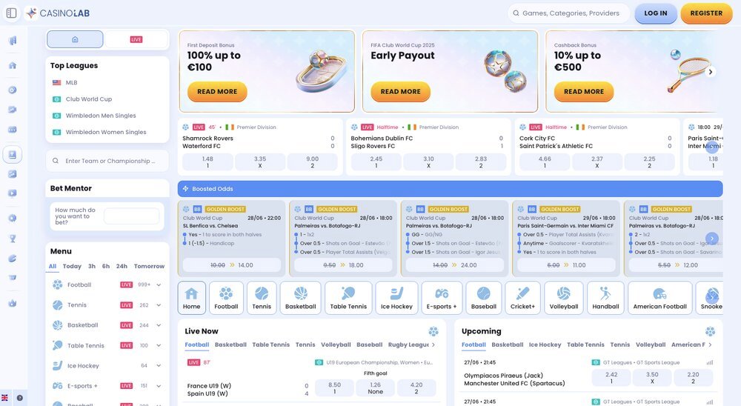Viewport: 741px width, 406px height.
Task: Select Football sport tile in category strip
Action: [x=226, y=298]
